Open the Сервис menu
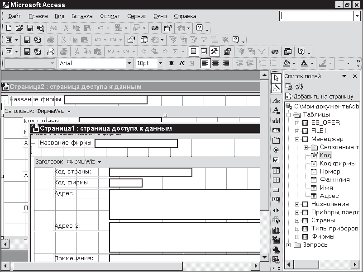Image resolution: width=363 pixels, height=272 pixels. click(137, 16)
